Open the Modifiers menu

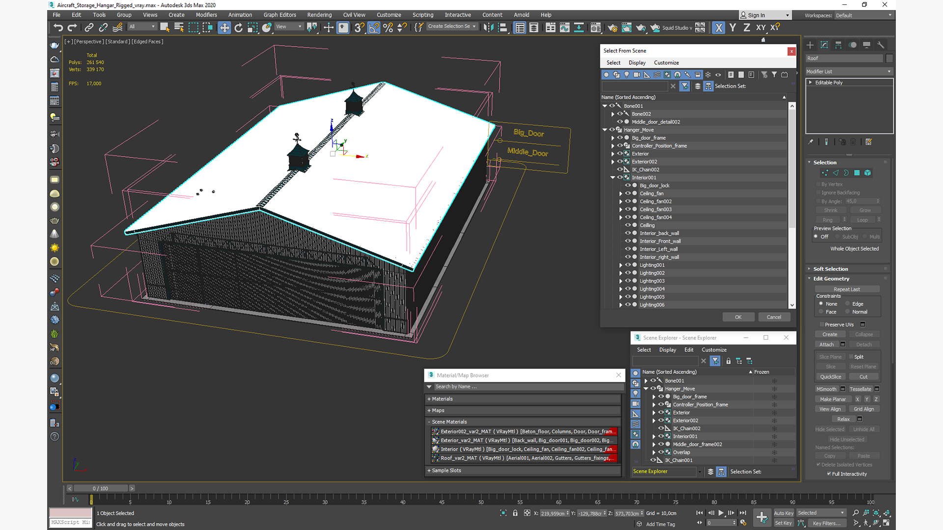[206, 15]
